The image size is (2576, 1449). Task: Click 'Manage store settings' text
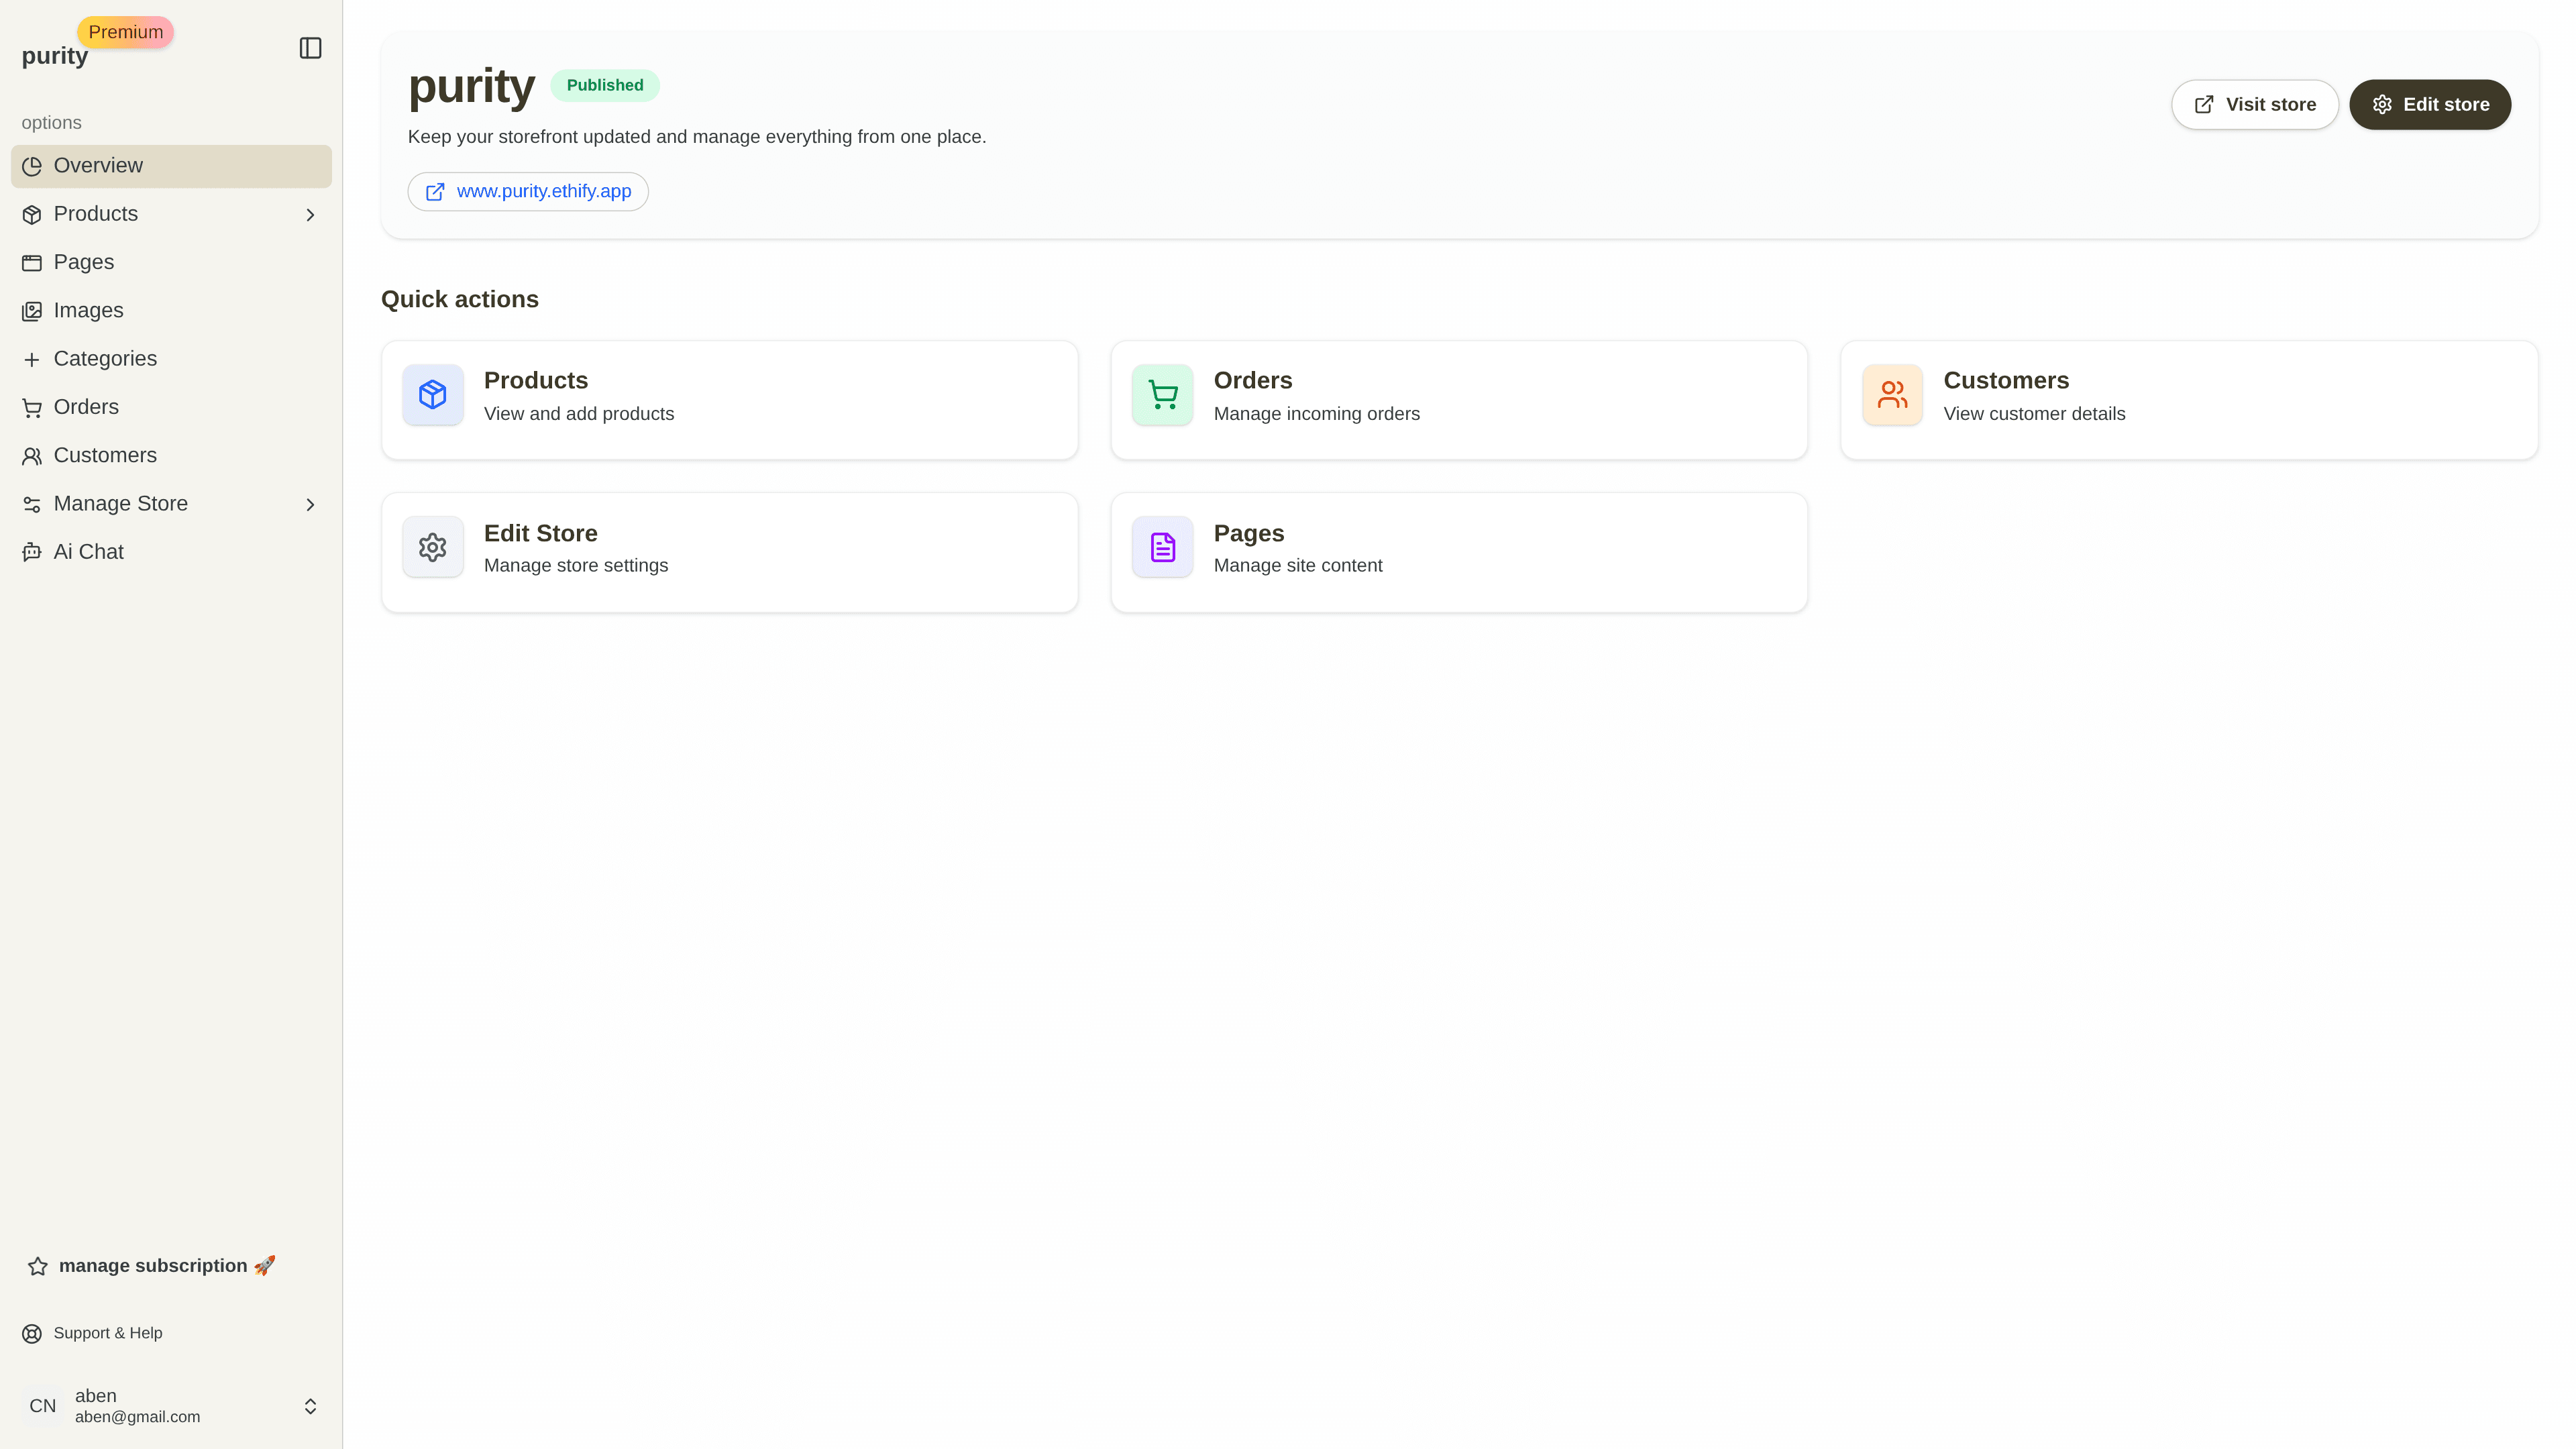[576, 566]
